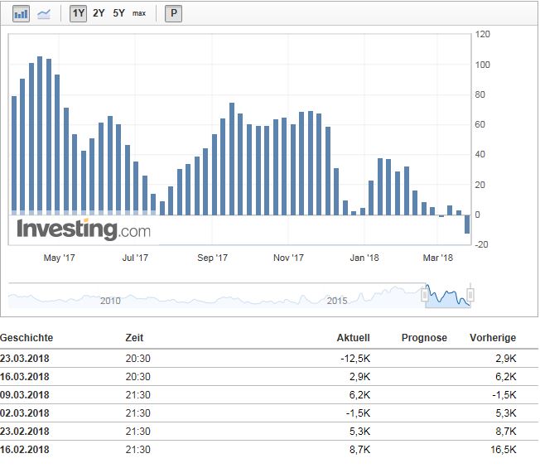The width and height of the screenshot is (540, 468).
Task: Show max time range
Action: (139, 13)
